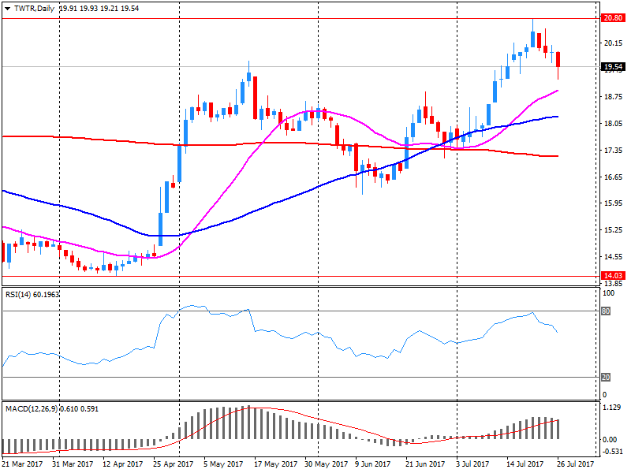Viewport: 631px width, 473px height.
Task: Click the 14 Jul 2017 date label
Action: pyautogui.click(x=525, y=464)
